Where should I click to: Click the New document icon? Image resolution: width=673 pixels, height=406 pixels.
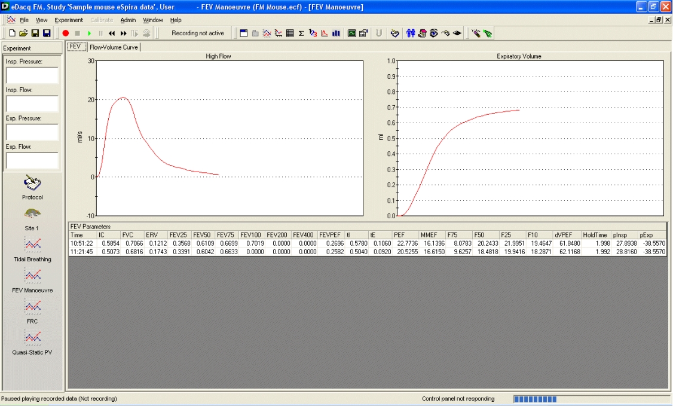[x=12, y=33]
